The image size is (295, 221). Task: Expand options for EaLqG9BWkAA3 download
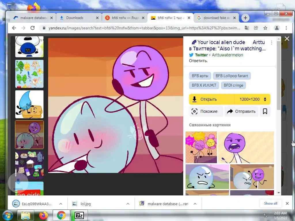click(x=61, y=204)
